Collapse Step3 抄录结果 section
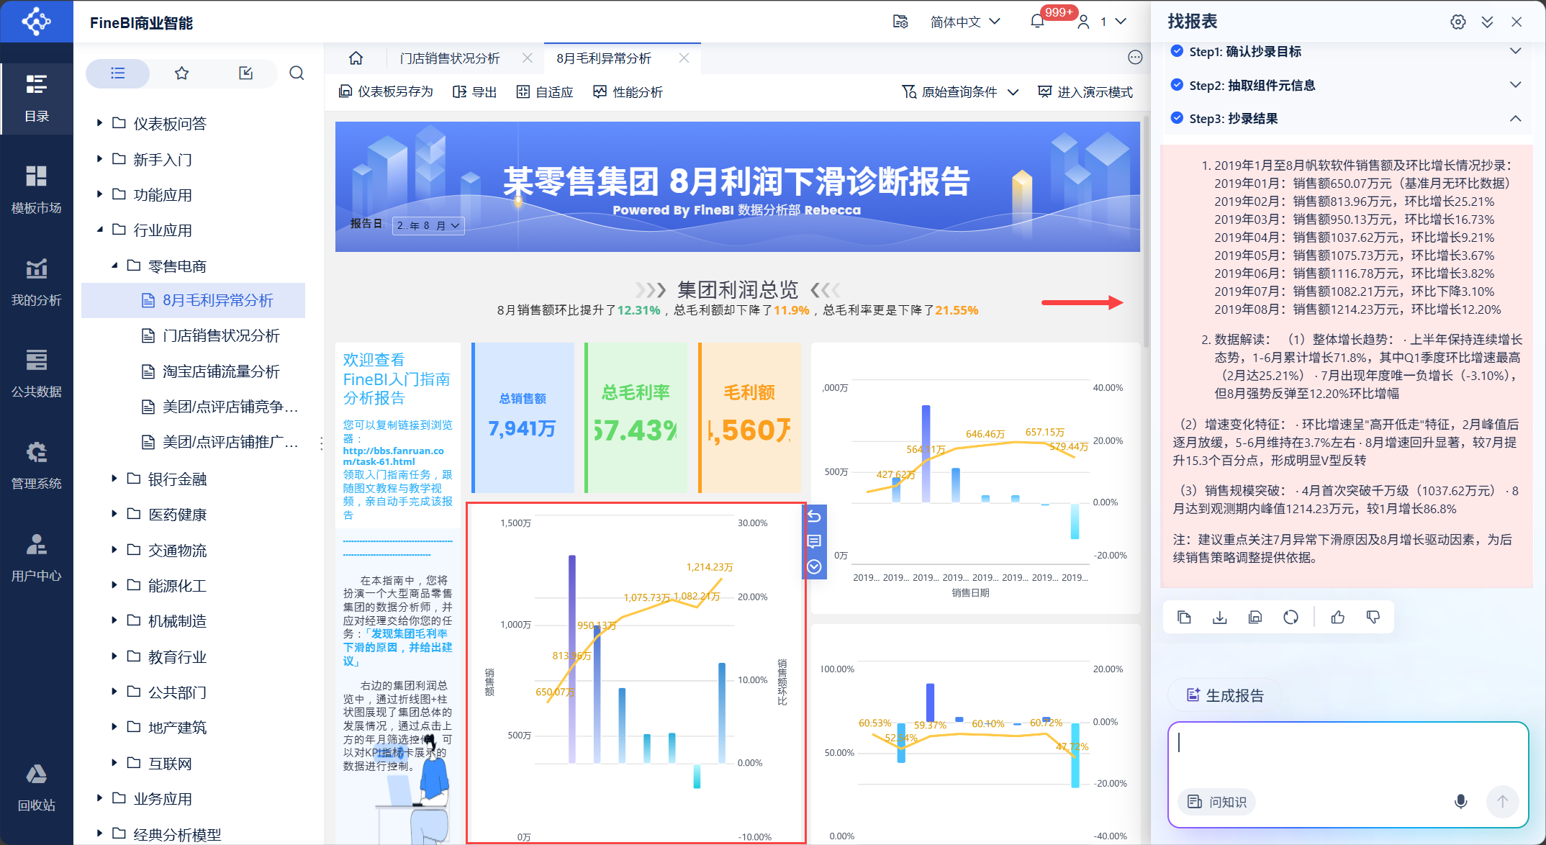The image size is (1546, 845). (x=1515, y=119)
